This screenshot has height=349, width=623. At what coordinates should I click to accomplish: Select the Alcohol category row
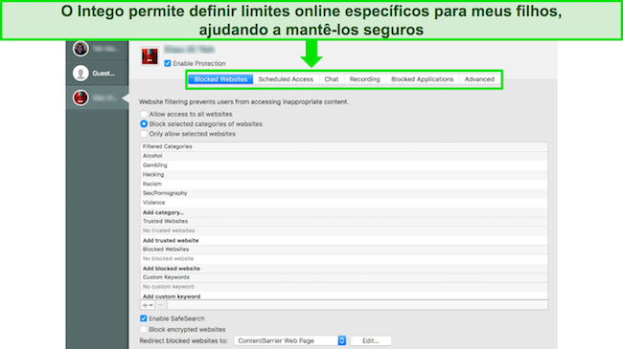[344, 156]
